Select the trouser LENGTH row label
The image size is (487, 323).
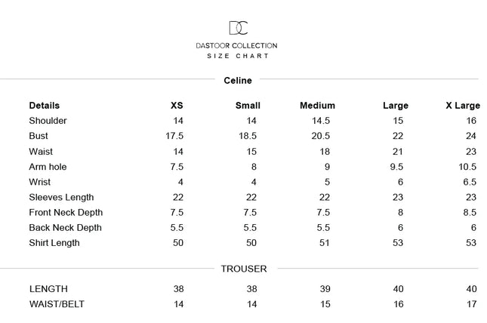48,289
